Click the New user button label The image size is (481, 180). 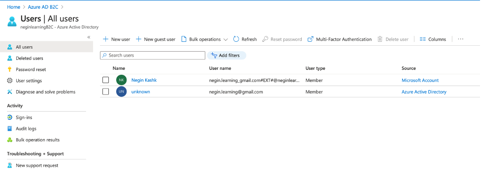pyautogui.click(x=121, y=39)
